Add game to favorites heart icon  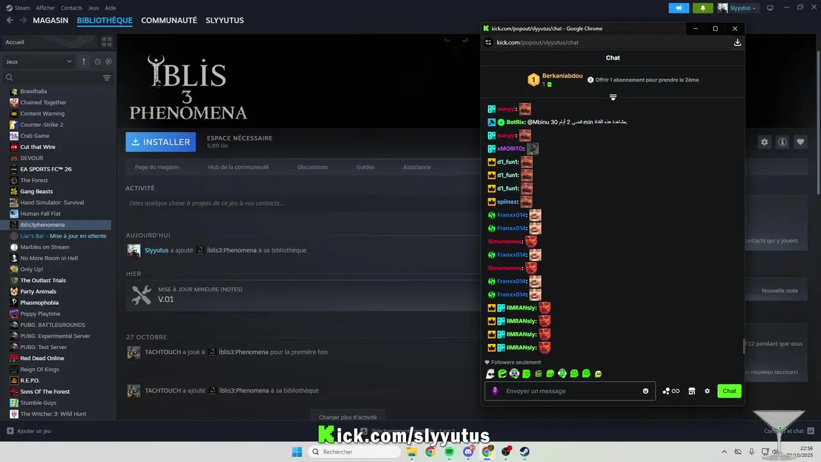(x=800, y=142)
